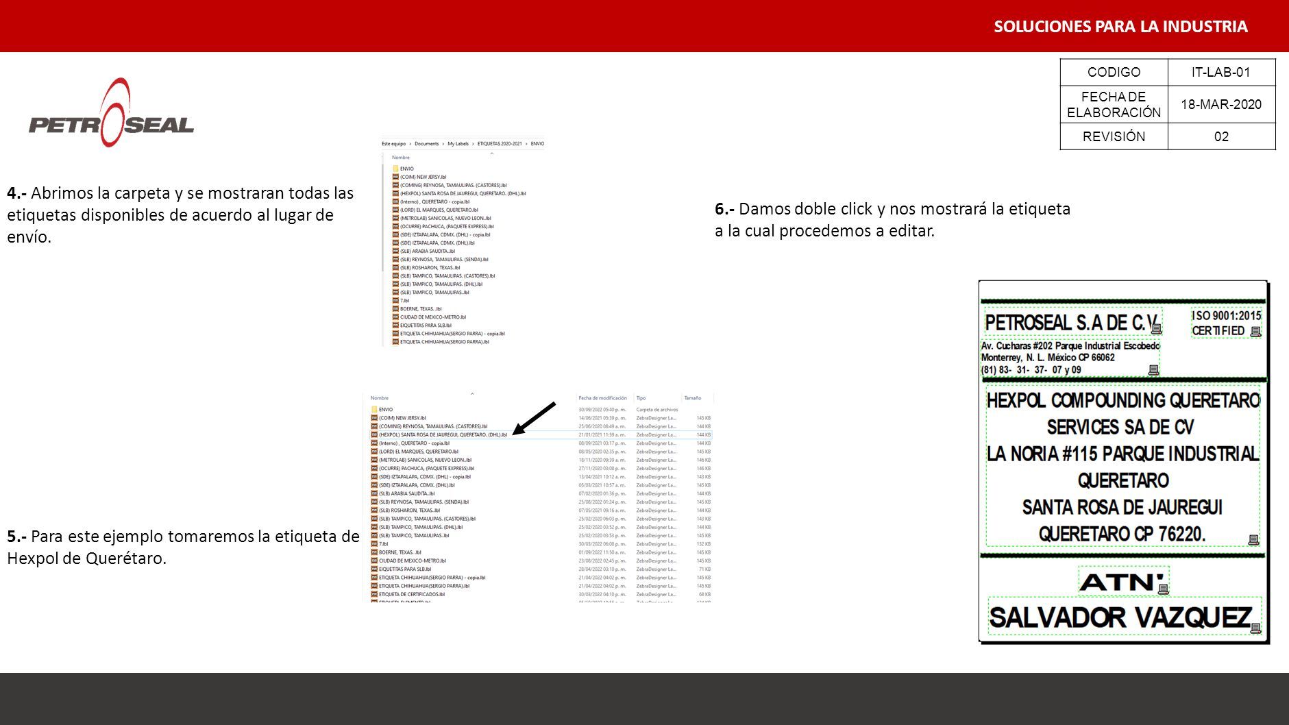Click the 'ETIQUETAS 2020-2021' breadcrumb
The width and height of the screenshot is (1289, 725).
[500, 144]
